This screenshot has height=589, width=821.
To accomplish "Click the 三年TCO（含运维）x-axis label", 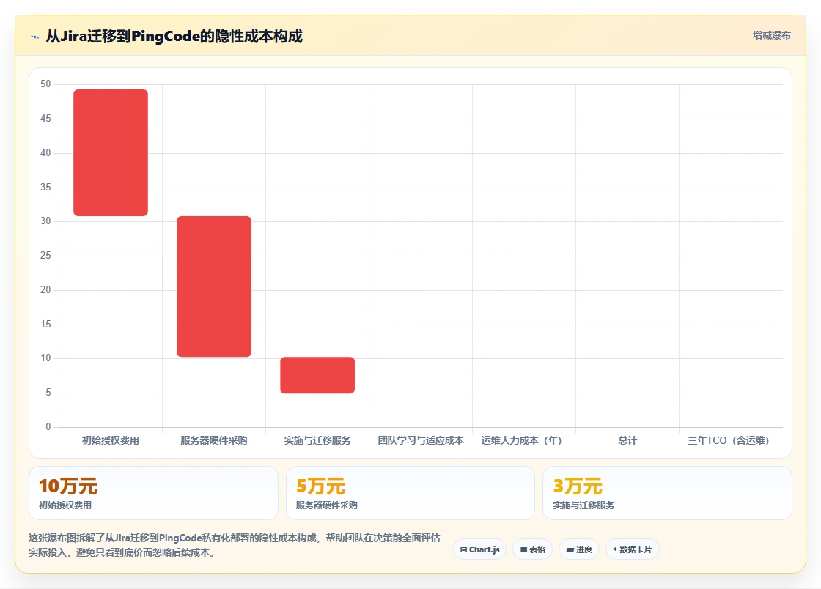I will tap(729, 440).
